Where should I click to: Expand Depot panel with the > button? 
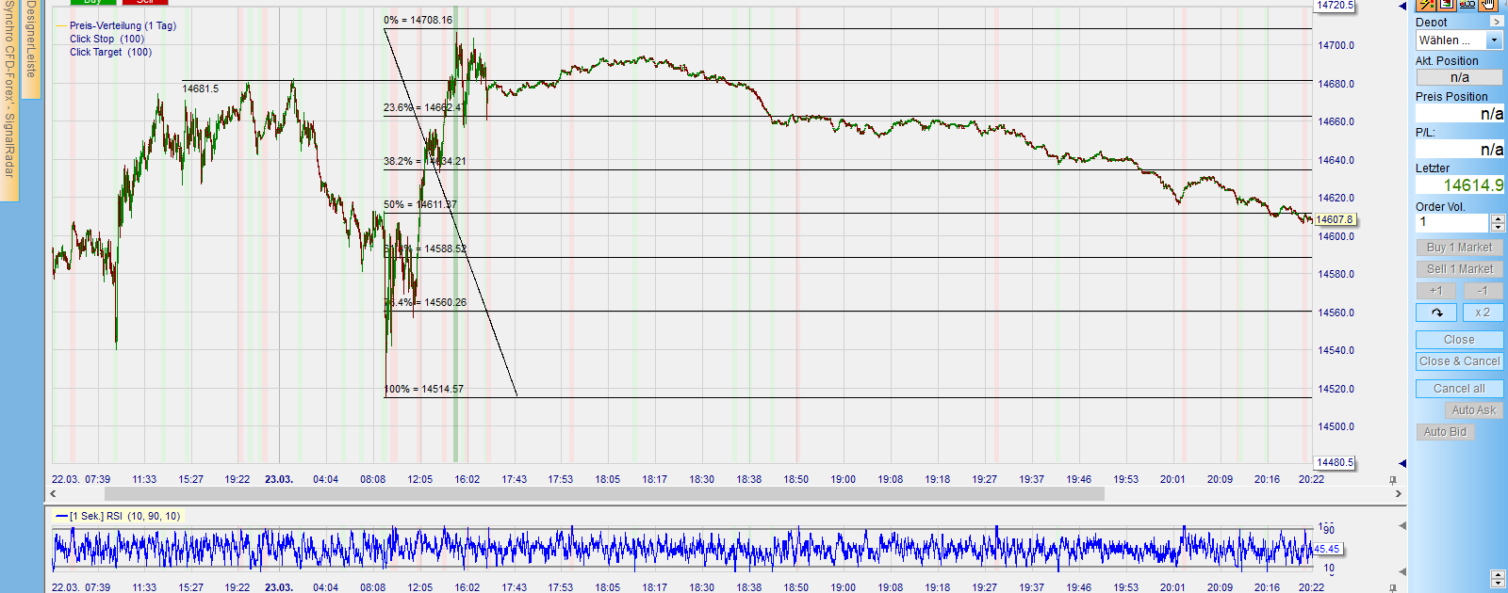(1496, 22)
